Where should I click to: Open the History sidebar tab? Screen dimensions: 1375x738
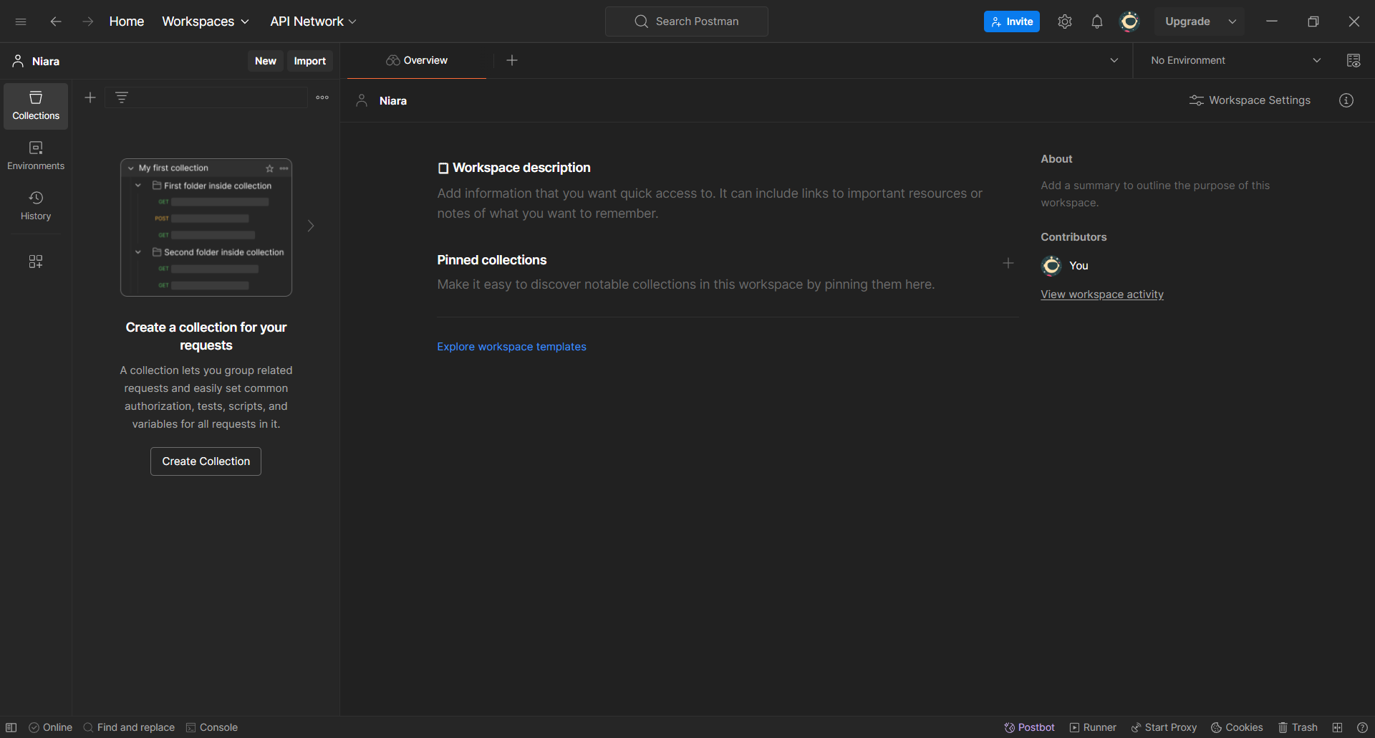click(x=36, y=206)
